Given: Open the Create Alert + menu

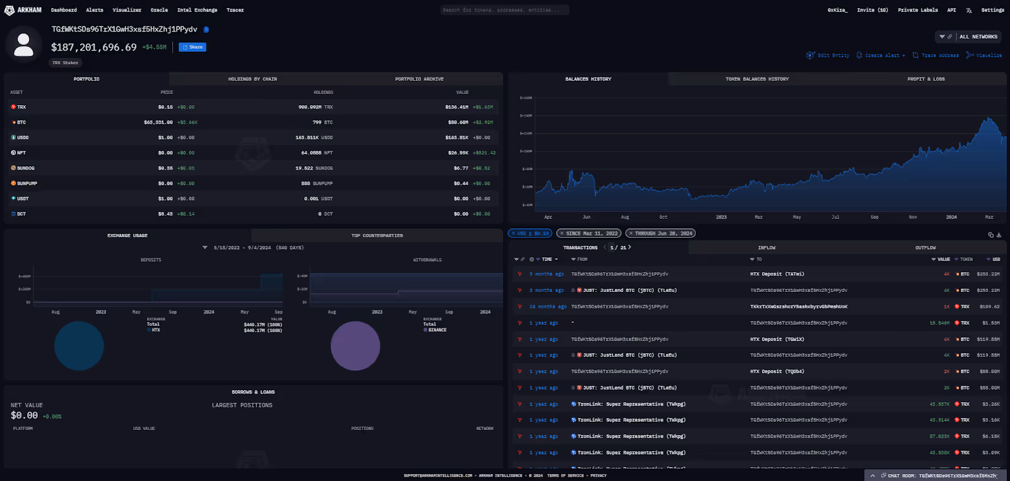Looking at the screenshot, I should click(881, 55).
